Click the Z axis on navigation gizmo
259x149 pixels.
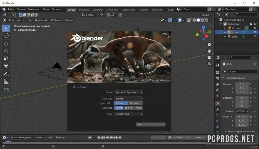[x=204, y=27]
